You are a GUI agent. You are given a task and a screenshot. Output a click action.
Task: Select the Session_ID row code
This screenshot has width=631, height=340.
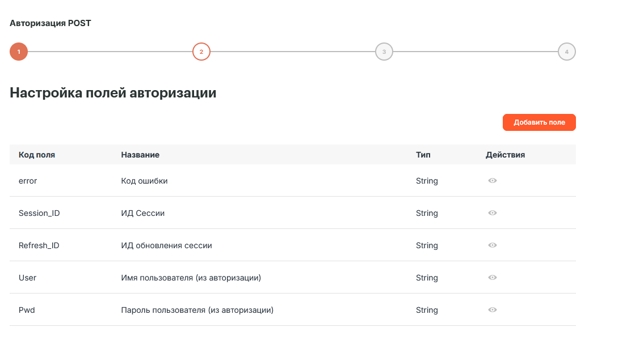coord(39,213)
